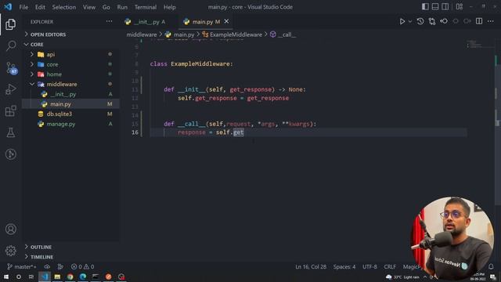The image size is (501, 282).
Task: Expand the api folder
Action: pos(50,54)
